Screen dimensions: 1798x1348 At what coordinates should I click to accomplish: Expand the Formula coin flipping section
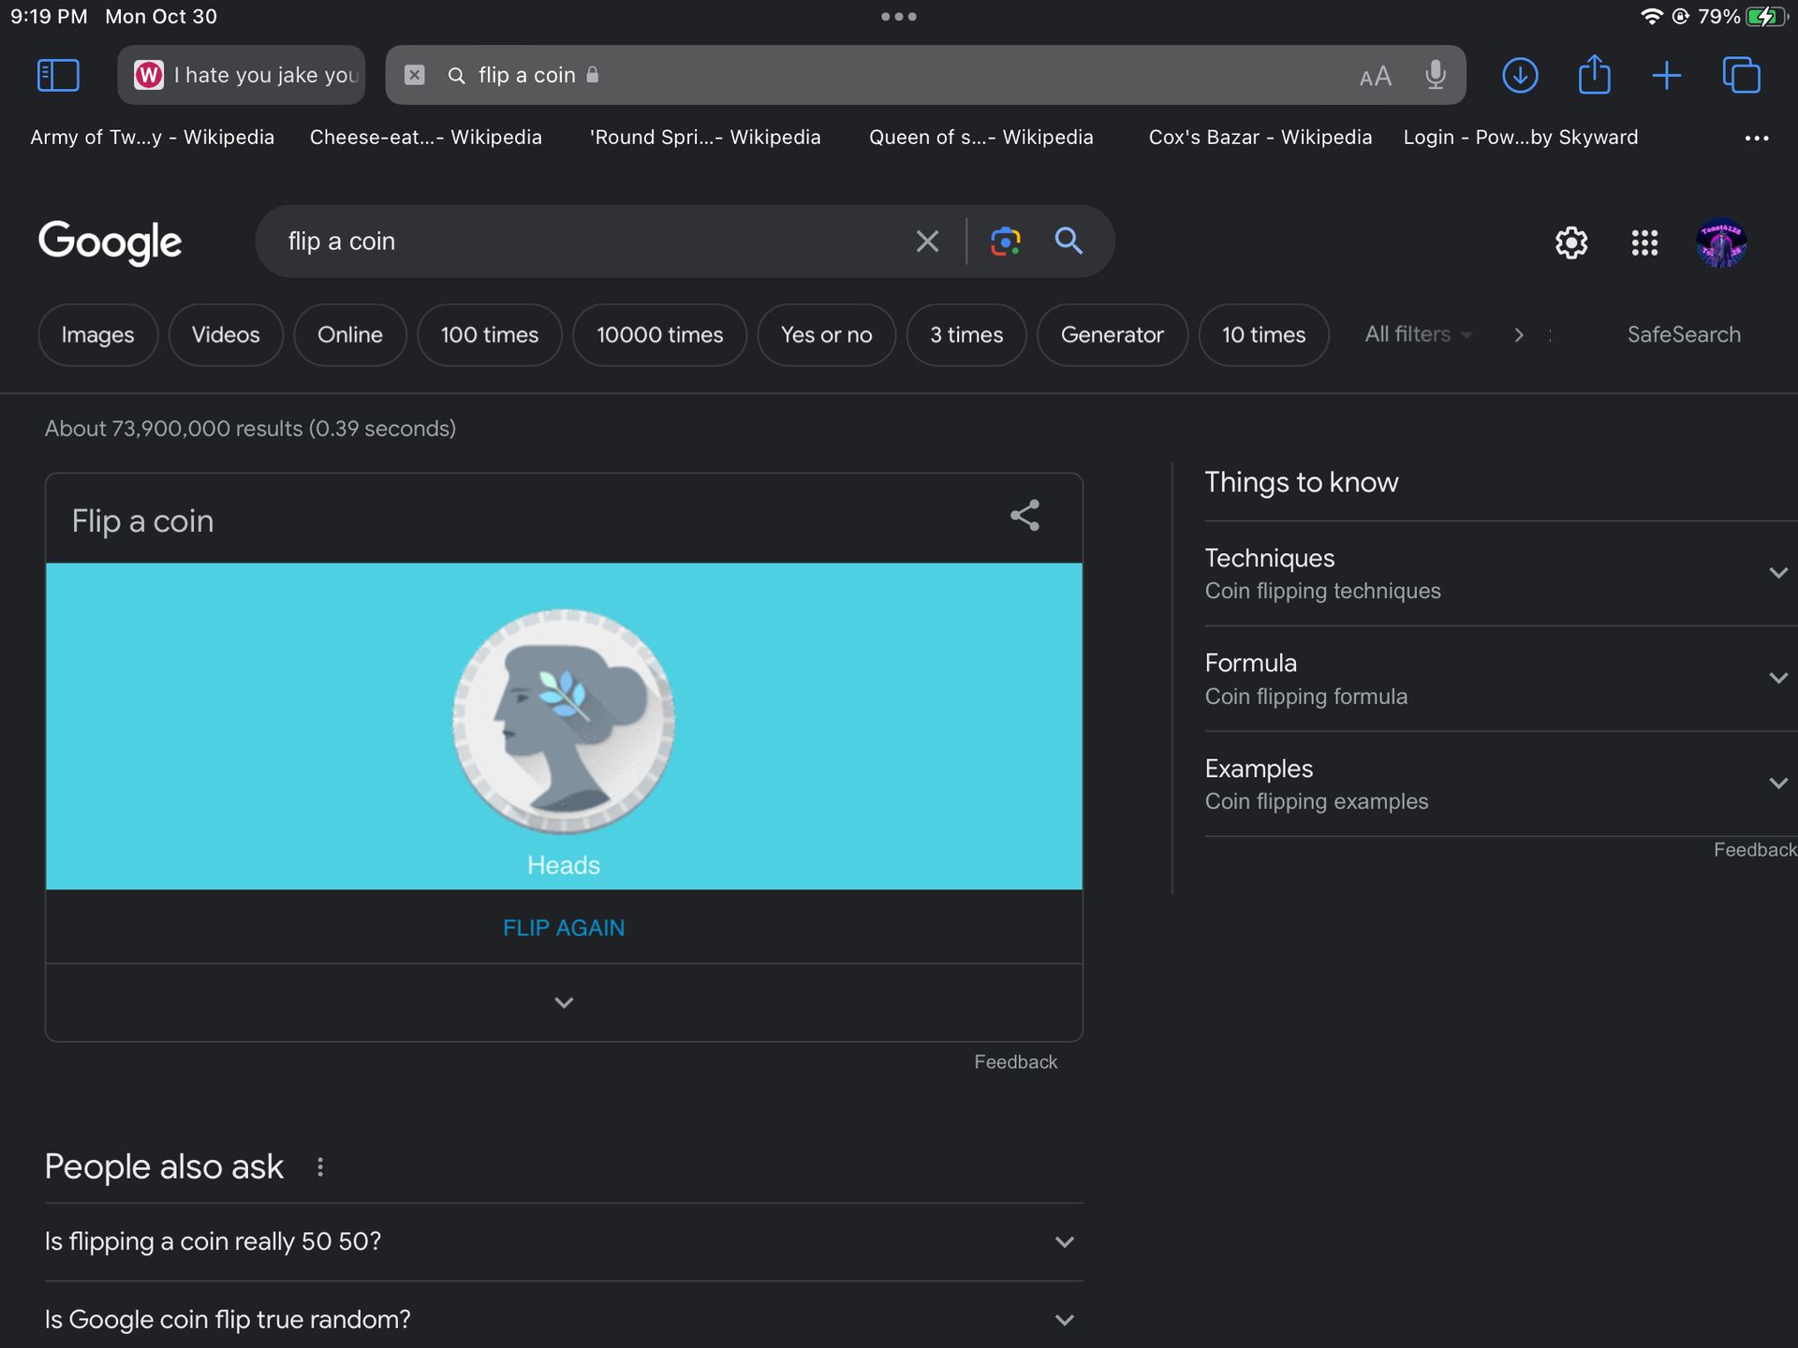click(1777, 679)
